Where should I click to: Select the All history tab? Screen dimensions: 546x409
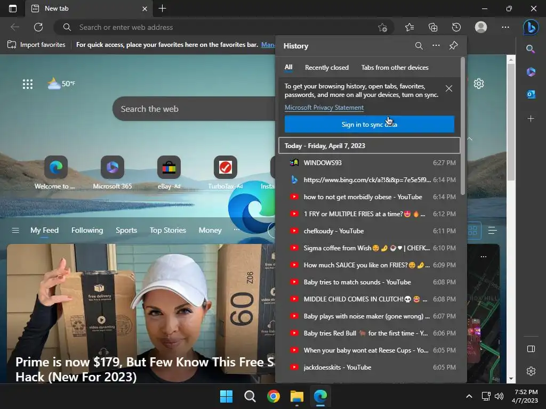coord(288,68)
